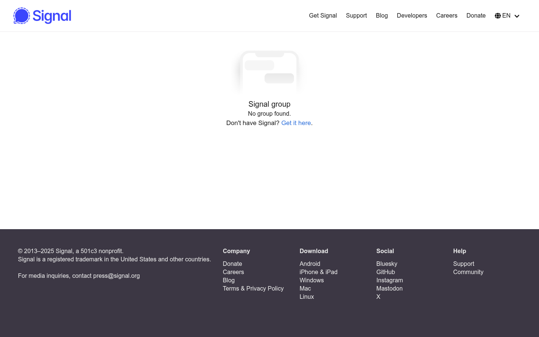
Task: Click the 'Signal group' heading
Action: pyautogui.click(x=269, y=104)
